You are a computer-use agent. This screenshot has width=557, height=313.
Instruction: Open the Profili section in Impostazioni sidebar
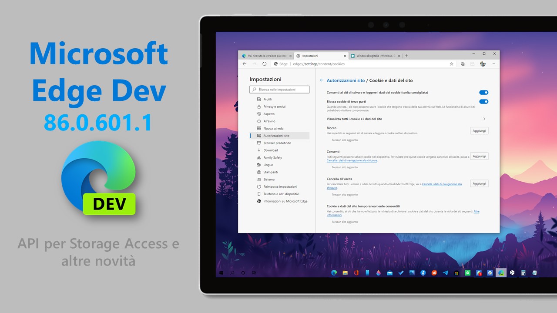(266, 99)
